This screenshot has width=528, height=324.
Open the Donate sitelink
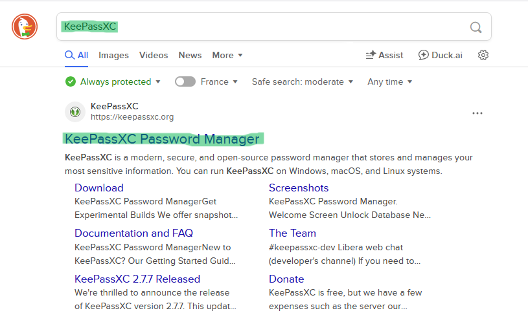[x=286, y=279]
